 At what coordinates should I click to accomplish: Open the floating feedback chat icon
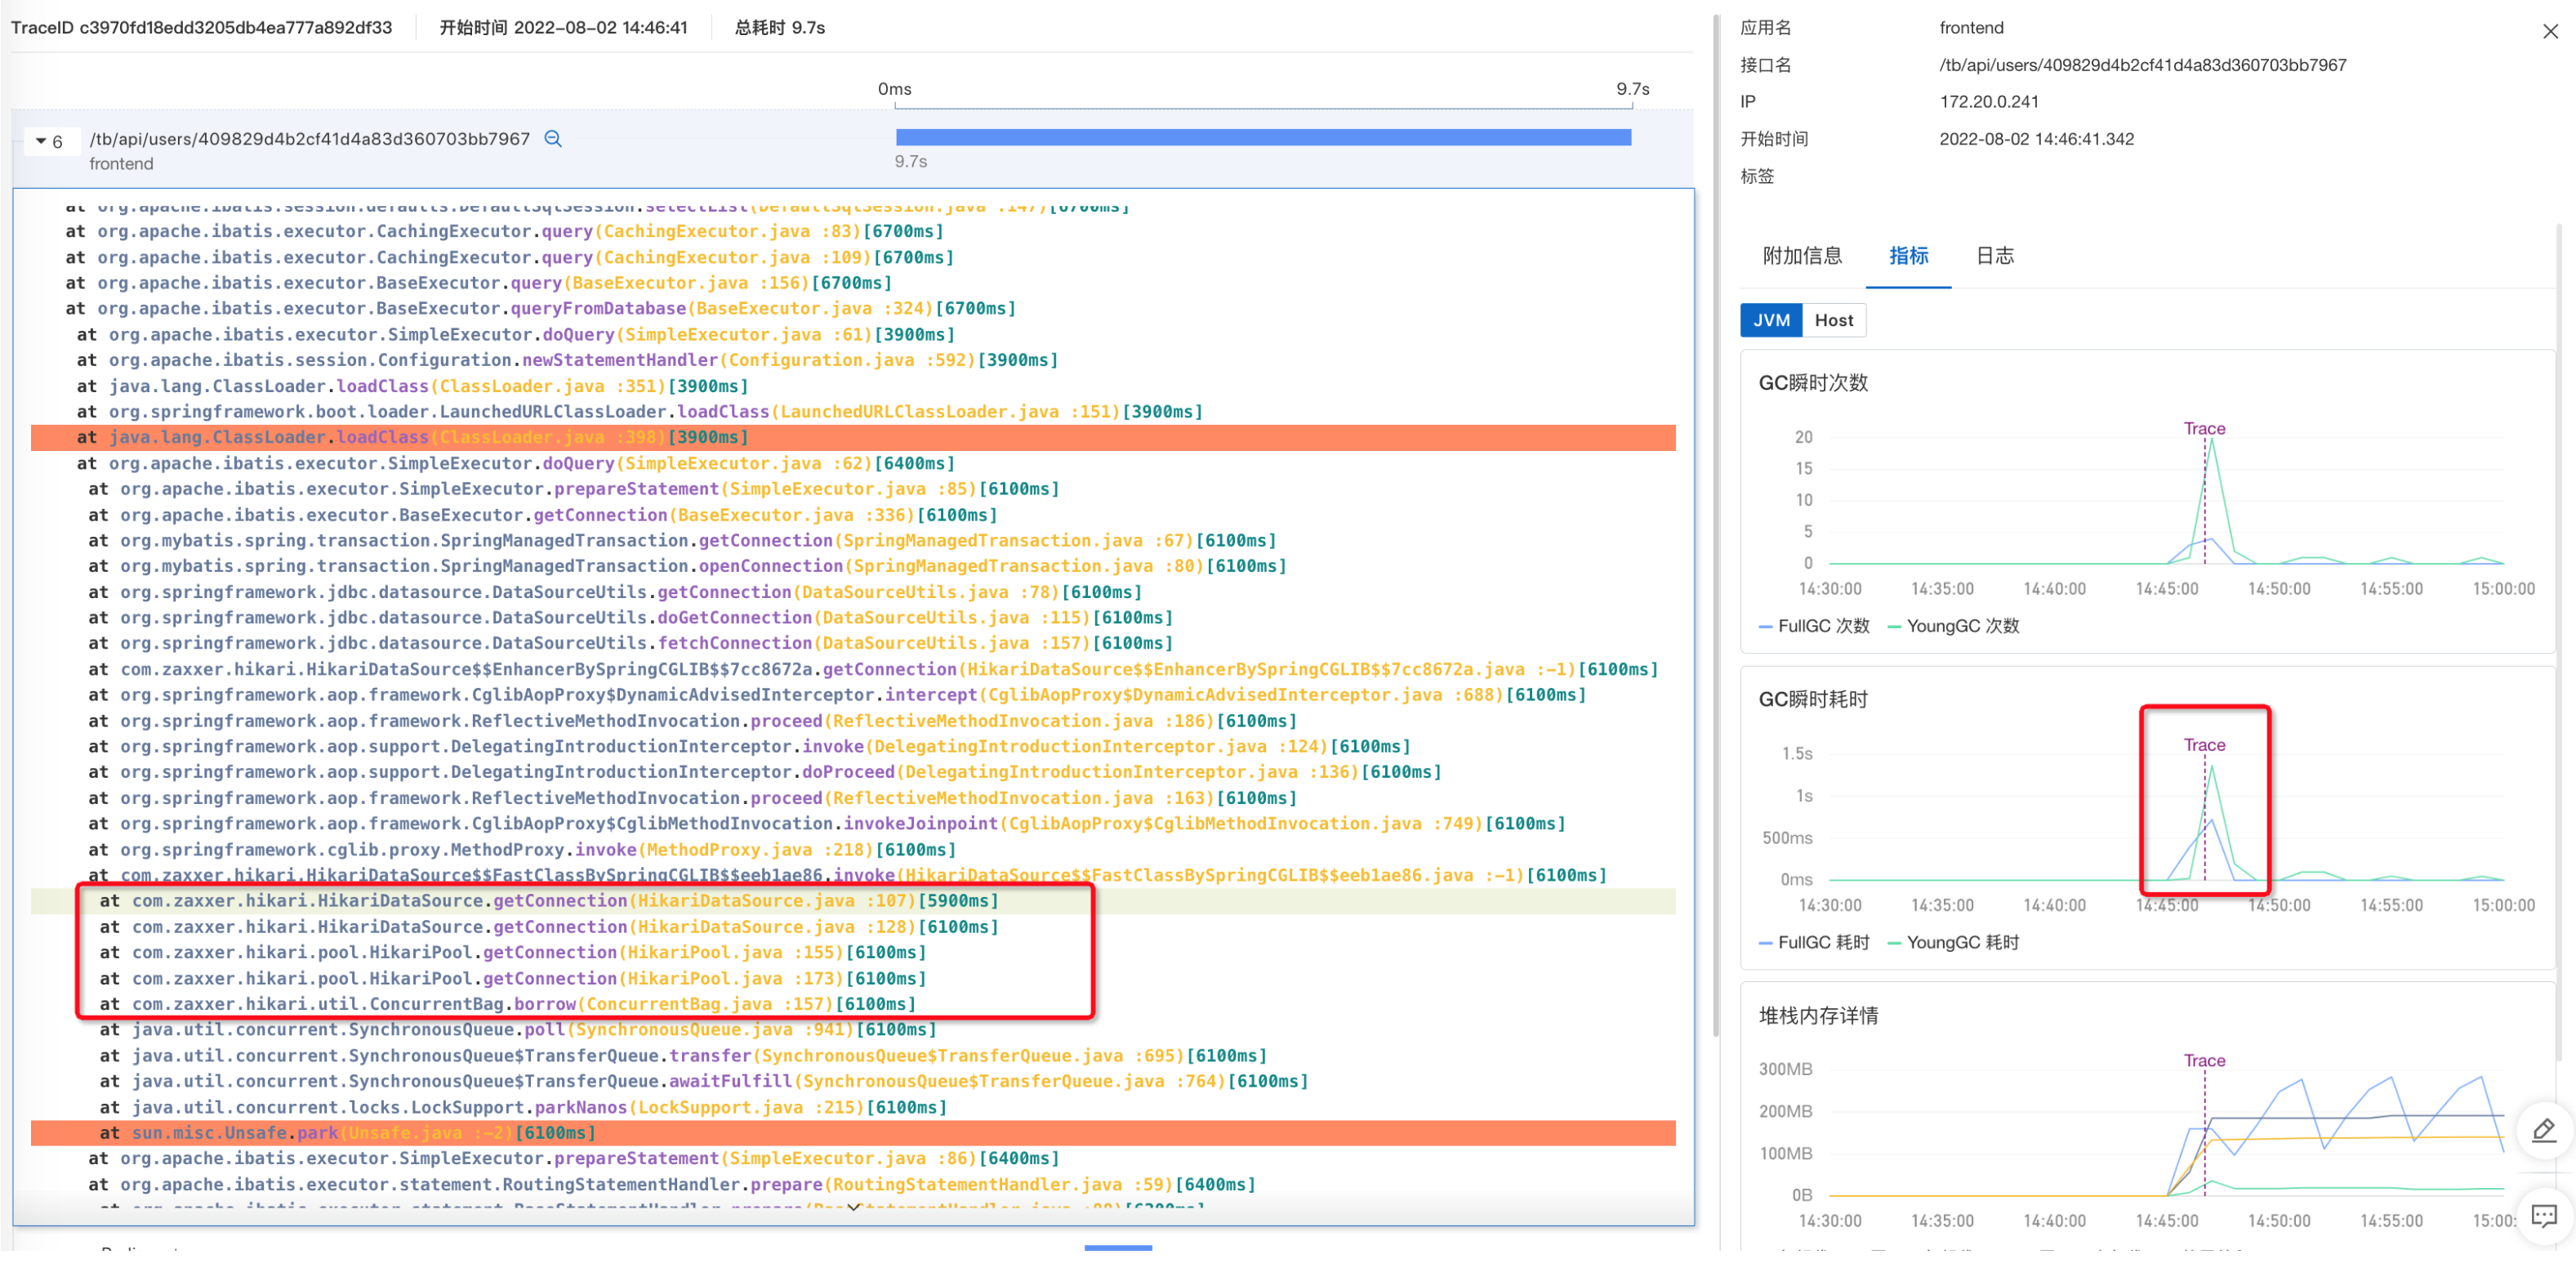(x=2543, y=1215)
